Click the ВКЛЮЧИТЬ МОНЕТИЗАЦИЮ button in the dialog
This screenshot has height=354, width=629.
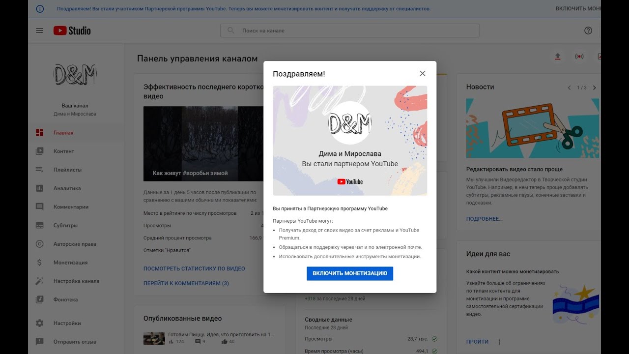tap(350, 273)
